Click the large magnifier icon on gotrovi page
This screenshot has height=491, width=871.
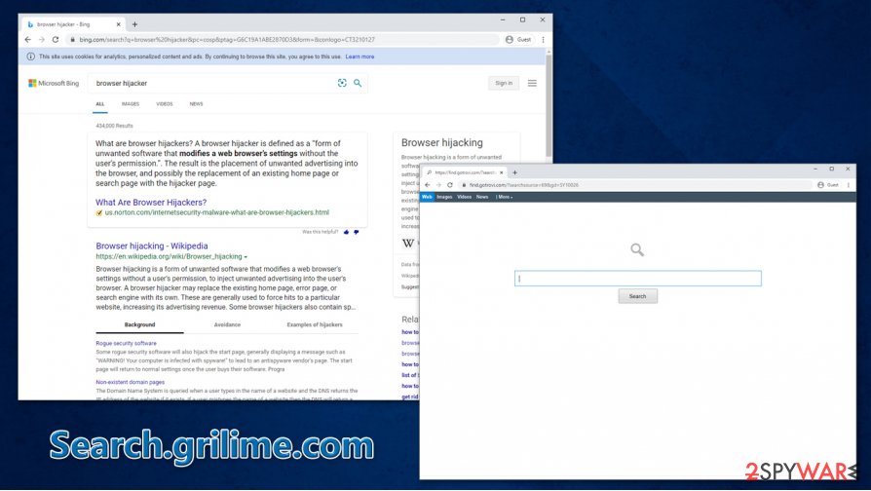[x=637, y=250]
